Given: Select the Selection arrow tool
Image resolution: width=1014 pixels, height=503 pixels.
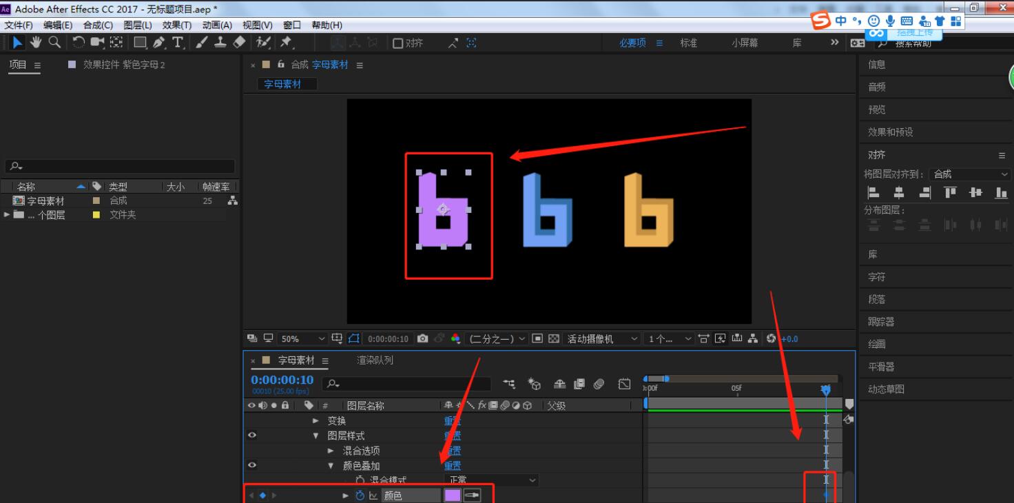Looking at the screenshot, I should 18,43.
